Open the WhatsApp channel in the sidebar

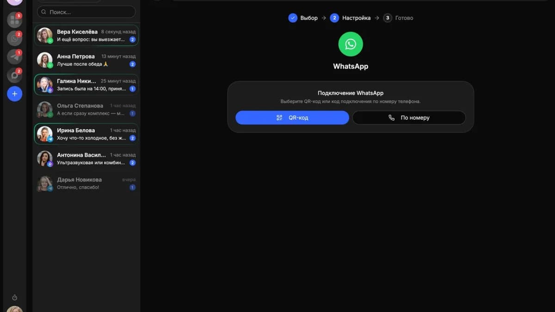click(x=14, y=38)
